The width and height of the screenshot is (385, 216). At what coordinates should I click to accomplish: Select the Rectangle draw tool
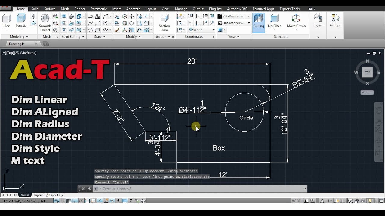coord(97,30)
